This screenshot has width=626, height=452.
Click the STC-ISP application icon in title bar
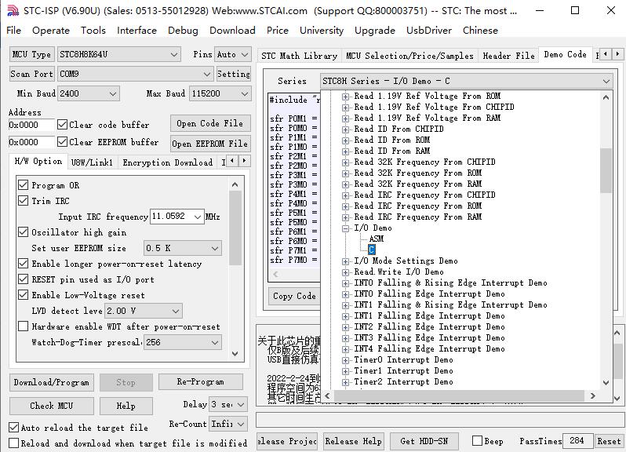pos(13,10)
